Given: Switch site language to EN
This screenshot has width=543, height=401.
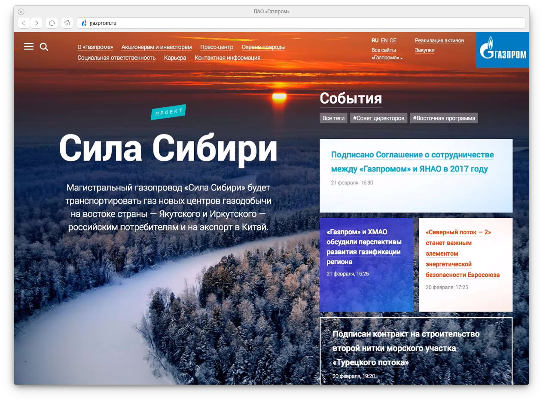Looking at the screenshot, I should point(384,40).
